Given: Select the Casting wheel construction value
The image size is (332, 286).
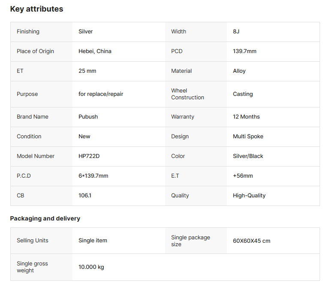Looking at the screenshot, I should 243,94.
